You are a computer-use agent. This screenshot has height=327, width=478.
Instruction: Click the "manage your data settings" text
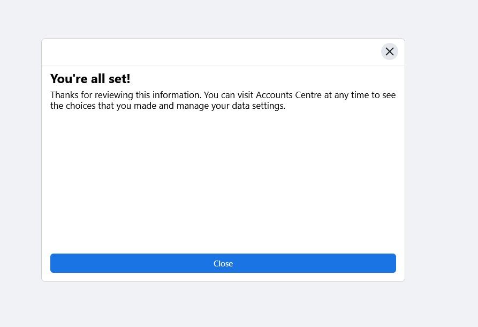pyautogui.click(x=231, y=106)
